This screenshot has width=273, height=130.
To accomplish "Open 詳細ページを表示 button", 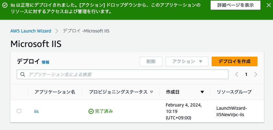I will (x=236, y=5).
